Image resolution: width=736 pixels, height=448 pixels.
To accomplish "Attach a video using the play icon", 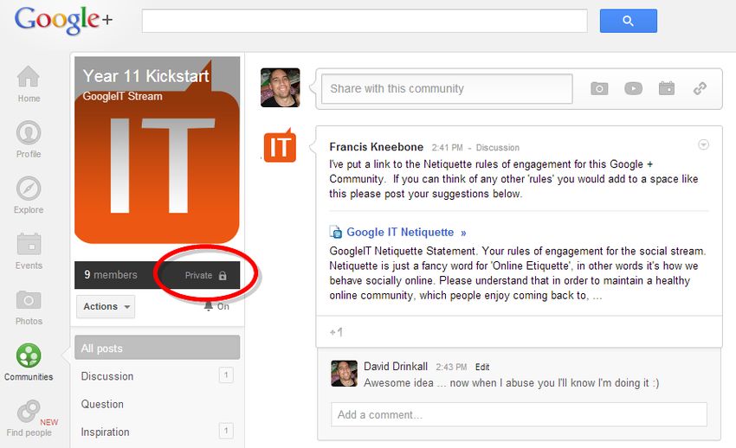I will pyautogui.click(x=633, y=88).
